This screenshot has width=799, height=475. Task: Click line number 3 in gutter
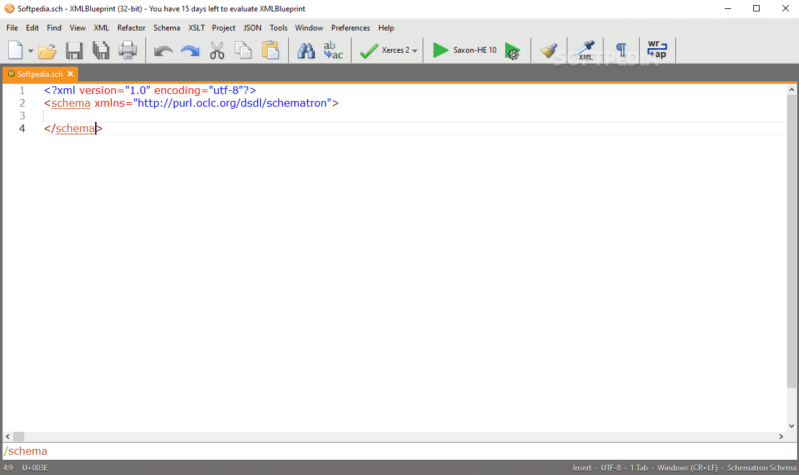(22, 116)
